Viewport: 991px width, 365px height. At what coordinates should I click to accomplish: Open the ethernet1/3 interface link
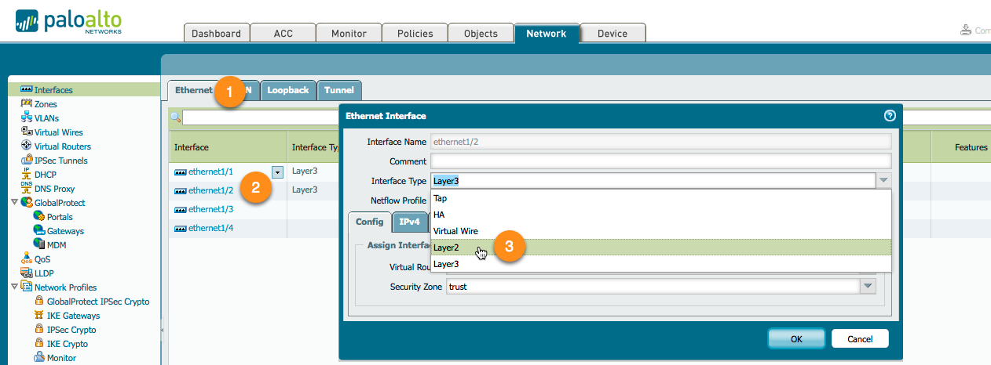[x=210, y=209]
